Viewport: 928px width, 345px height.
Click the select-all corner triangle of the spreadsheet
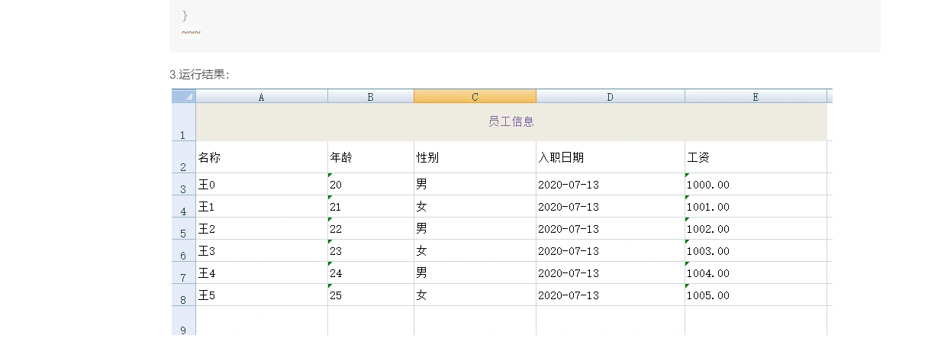coord(184,96)
